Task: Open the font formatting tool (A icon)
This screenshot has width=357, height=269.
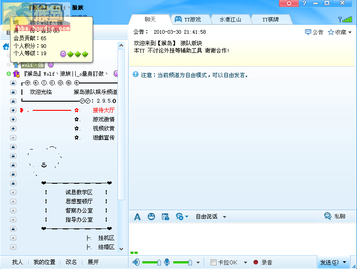Action: coord(137,217)
